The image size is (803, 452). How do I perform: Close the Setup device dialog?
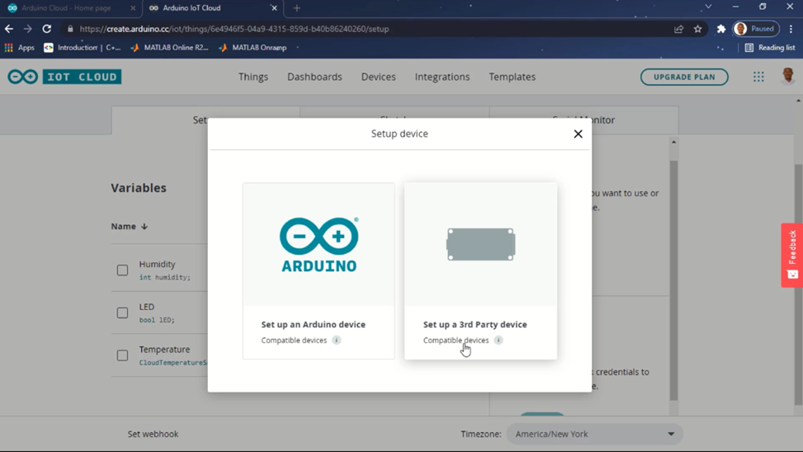pyautogui.click(x=579, y=134)
